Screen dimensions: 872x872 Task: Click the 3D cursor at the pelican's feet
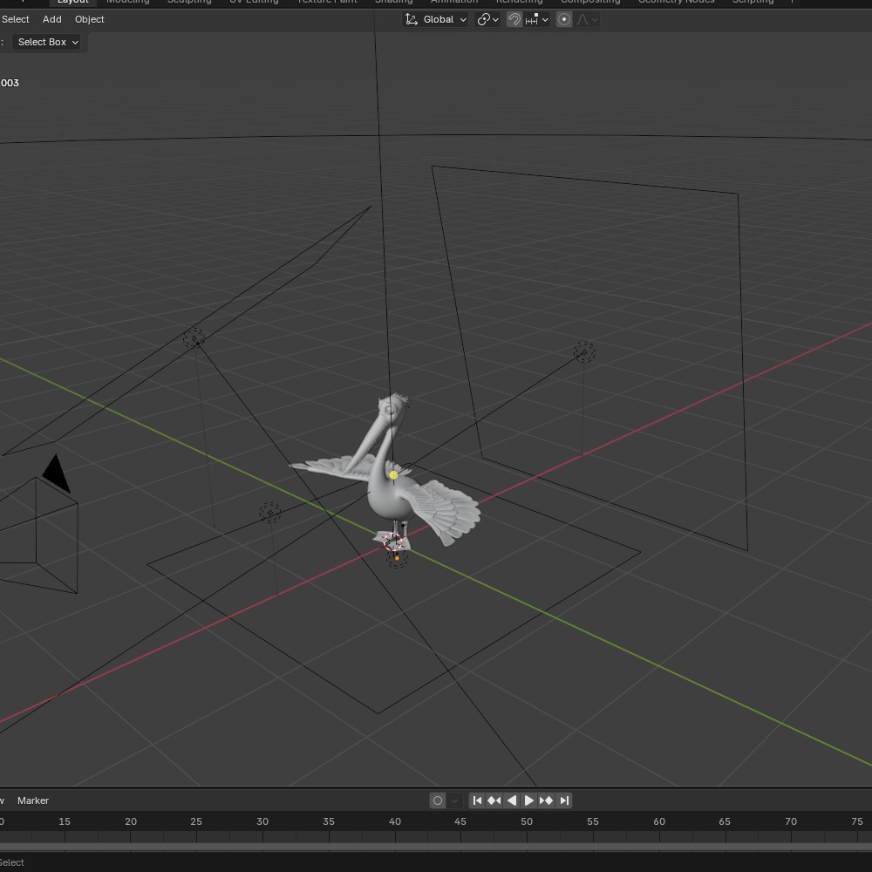(392, 541)
